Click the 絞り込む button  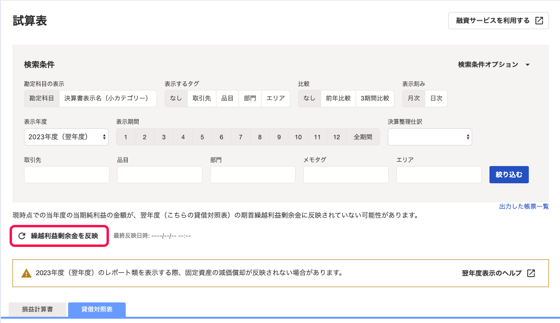pos(509,175)
